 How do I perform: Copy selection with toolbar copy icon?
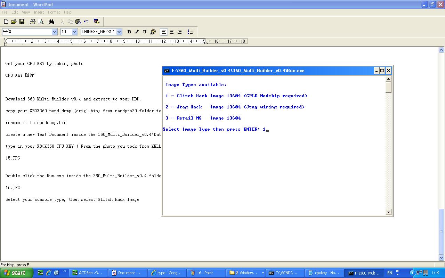tap(70, 22)
